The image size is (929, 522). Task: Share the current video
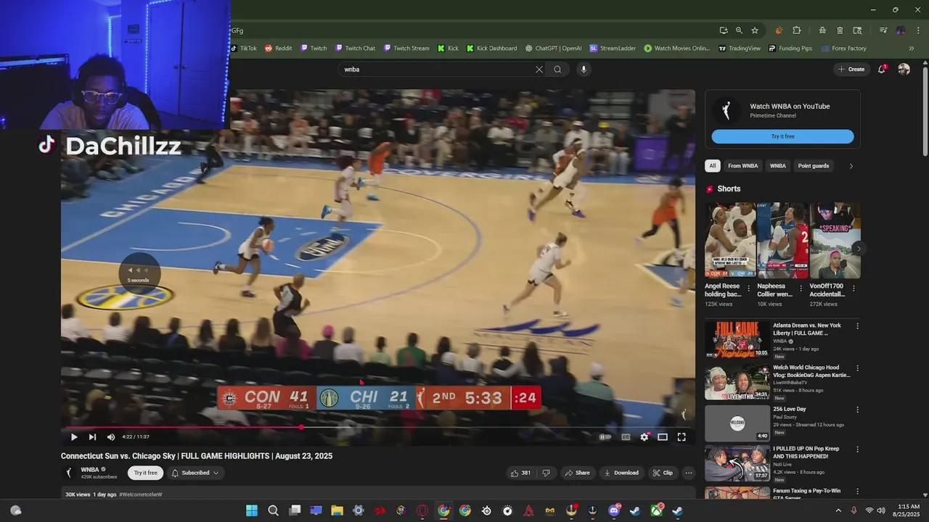point(577,473)
